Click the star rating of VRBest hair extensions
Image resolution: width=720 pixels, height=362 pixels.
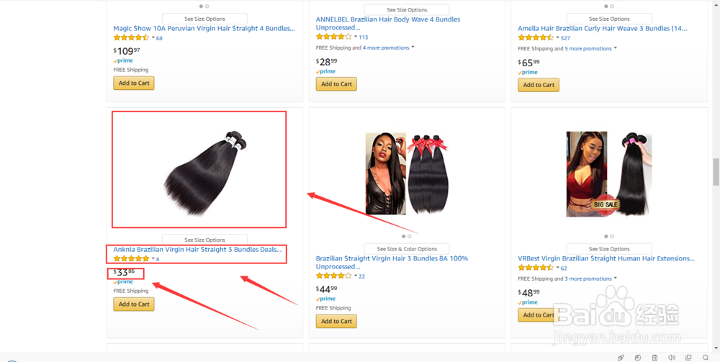(x=536, y=268)
